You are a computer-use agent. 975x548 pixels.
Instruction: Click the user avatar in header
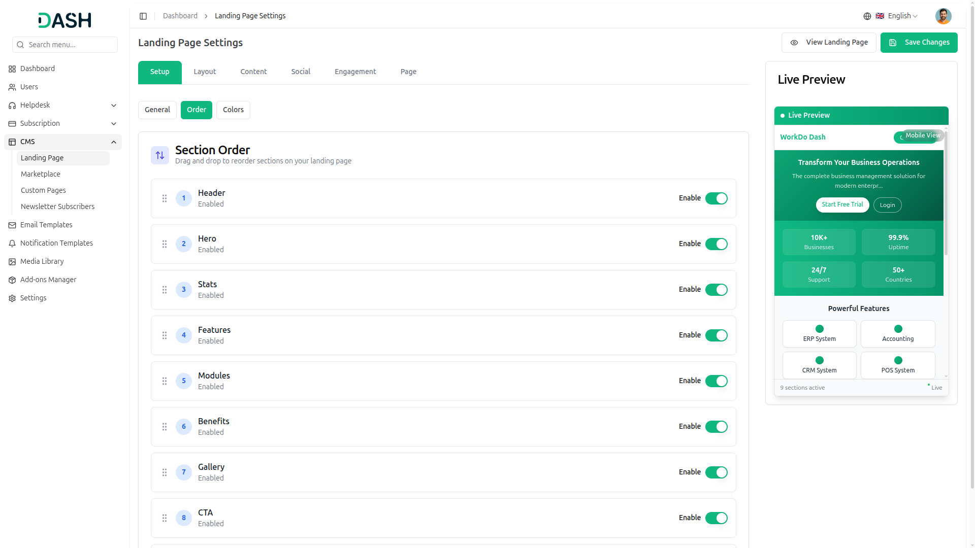[943, 16]
